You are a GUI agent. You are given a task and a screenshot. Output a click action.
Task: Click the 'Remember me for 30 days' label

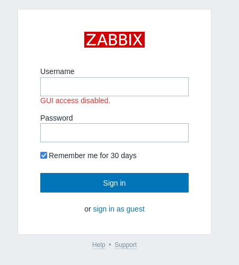tap(93, 156)
